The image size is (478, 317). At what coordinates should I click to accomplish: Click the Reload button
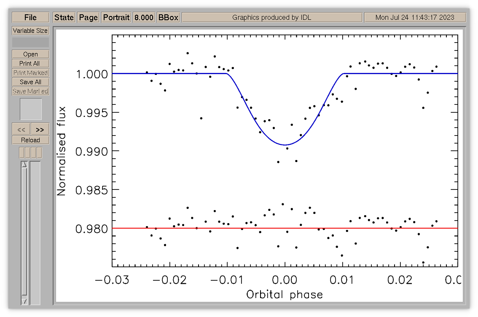pyautogui.click(x=30, y=140)
